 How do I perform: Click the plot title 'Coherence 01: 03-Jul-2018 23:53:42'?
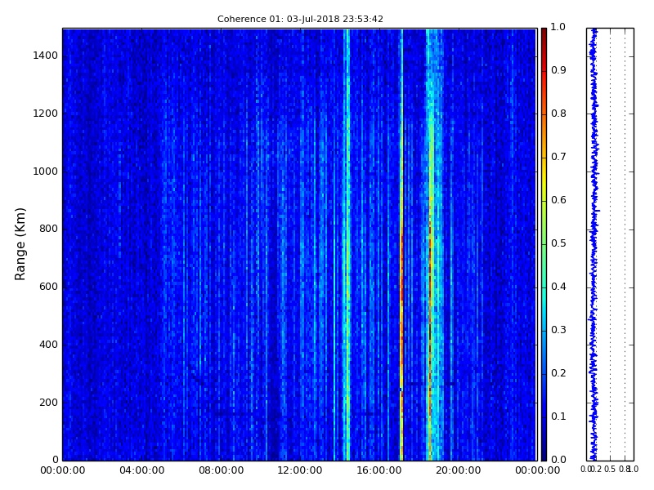tap(300, 19)
